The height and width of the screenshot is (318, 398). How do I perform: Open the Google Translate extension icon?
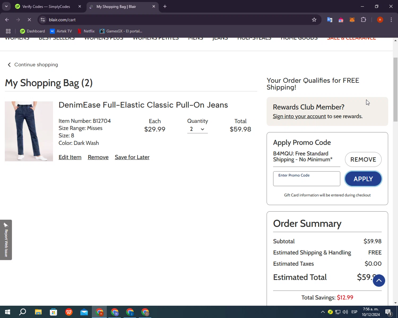(x=330, y=20)
